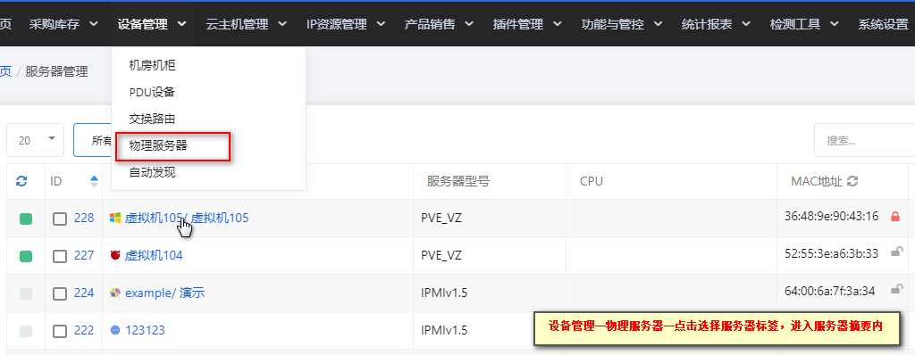Click the OS icon beside example/ 演示
The image size is (915, 355).
[x=115, y=293]
